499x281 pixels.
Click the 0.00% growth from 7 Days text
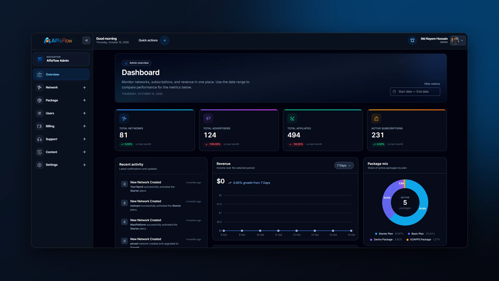tap(251, 183)
